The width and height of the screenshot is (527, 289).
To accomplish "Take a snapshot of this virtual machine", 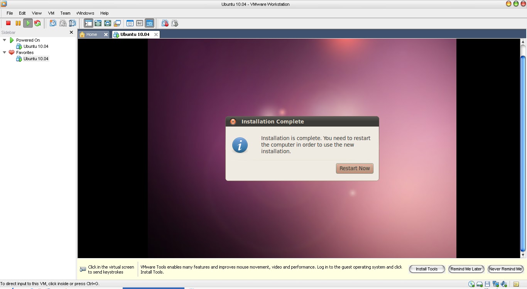I will 53,23.
